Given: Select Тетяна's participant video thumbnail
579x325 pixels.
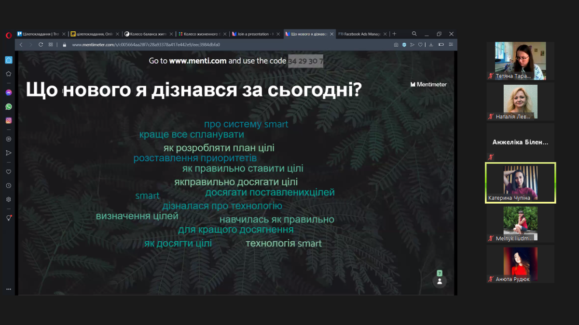Looking at the screenshot, I should [x=520, y=61].
